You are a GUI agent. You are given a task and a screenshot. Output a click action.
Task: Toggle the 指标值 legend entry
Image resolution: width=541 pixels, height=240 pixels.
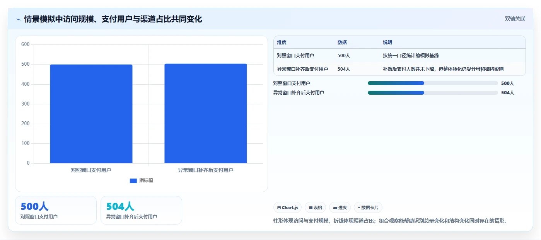(142, 180)
